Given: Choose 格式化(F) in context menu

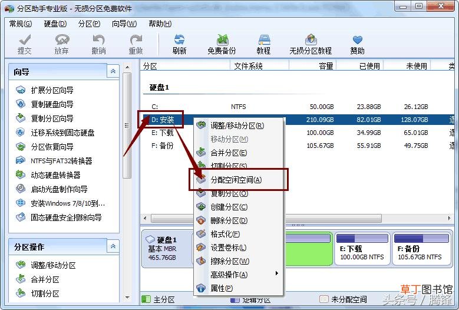Looking at the screenshot, I should [x=239, y=234].
